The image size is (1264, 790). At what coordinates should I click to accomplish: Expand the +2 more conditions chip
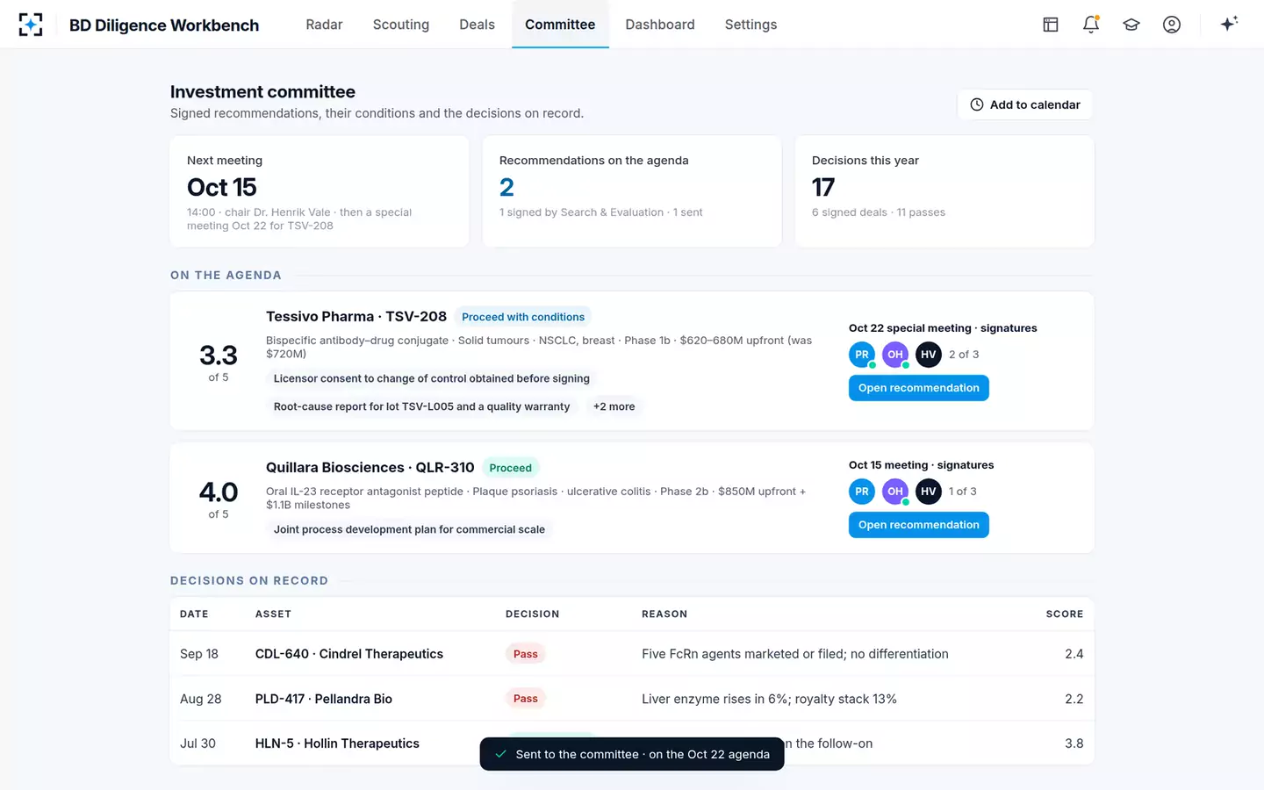coord(614,406)
